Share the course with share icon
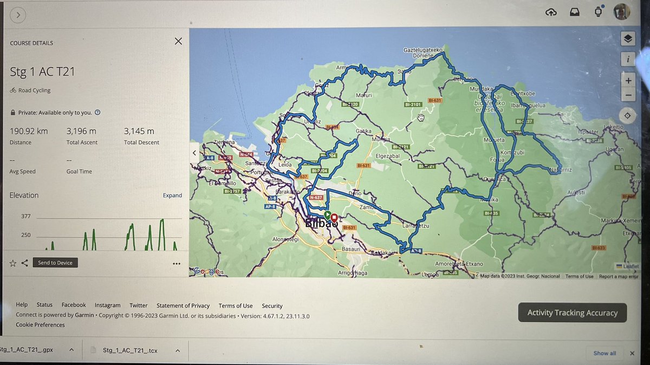 pyautogui.click(x=25, y=263)
